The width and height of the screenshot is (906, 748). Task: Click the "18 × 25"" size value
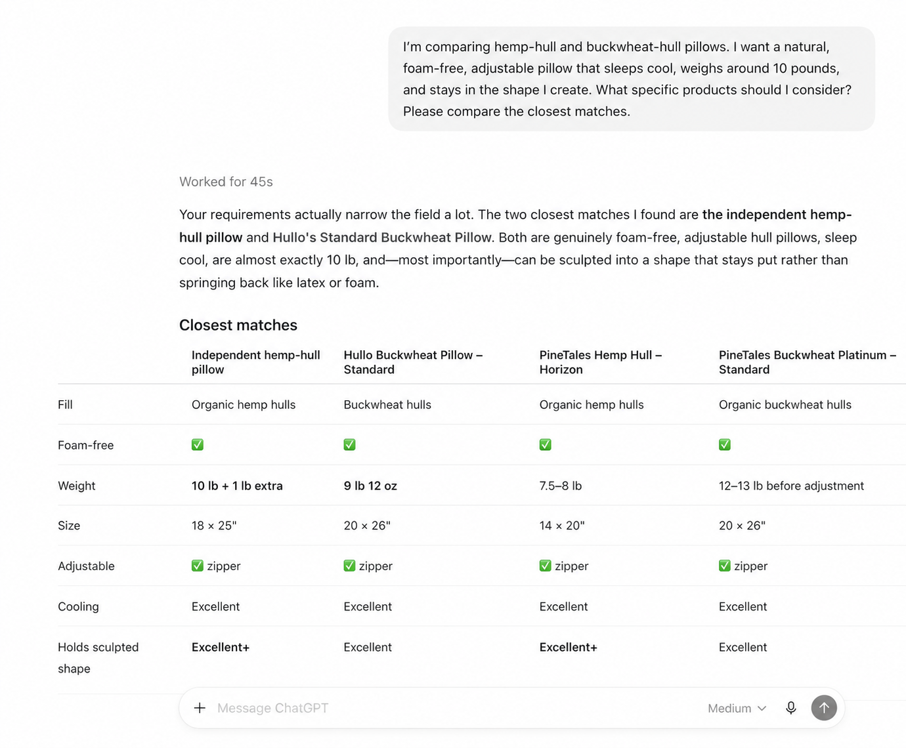214,526
